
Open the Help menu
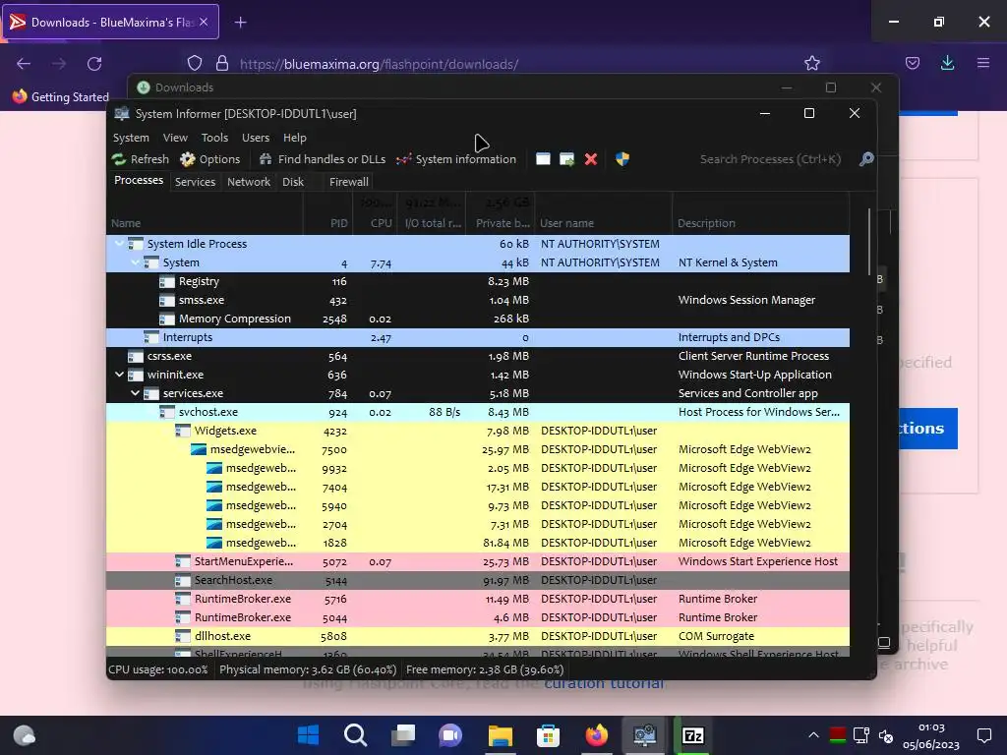(295, 138)
